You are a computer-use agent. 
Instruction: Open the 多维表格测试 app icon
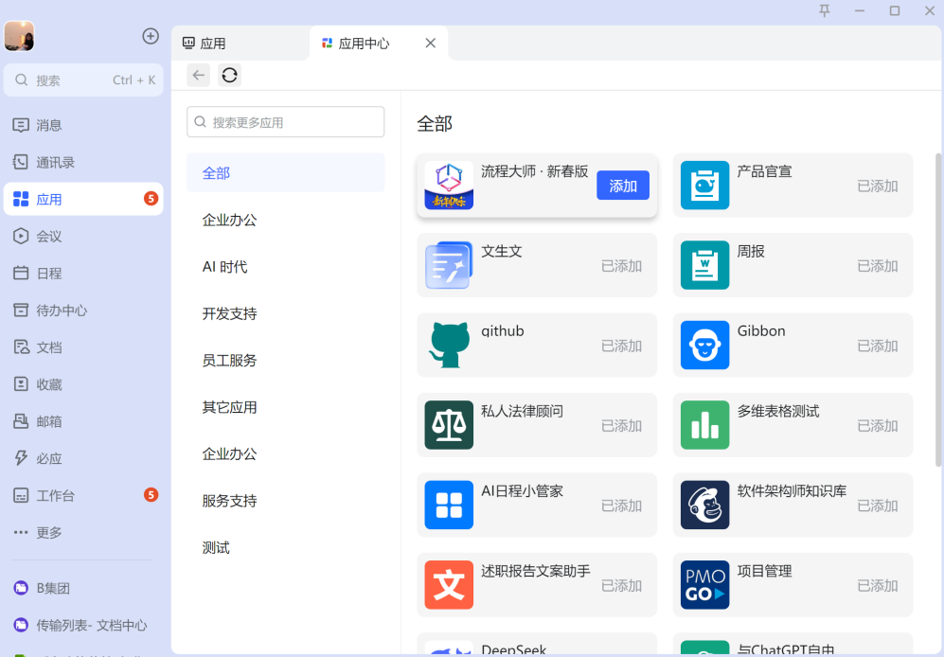tap(704, 425)
